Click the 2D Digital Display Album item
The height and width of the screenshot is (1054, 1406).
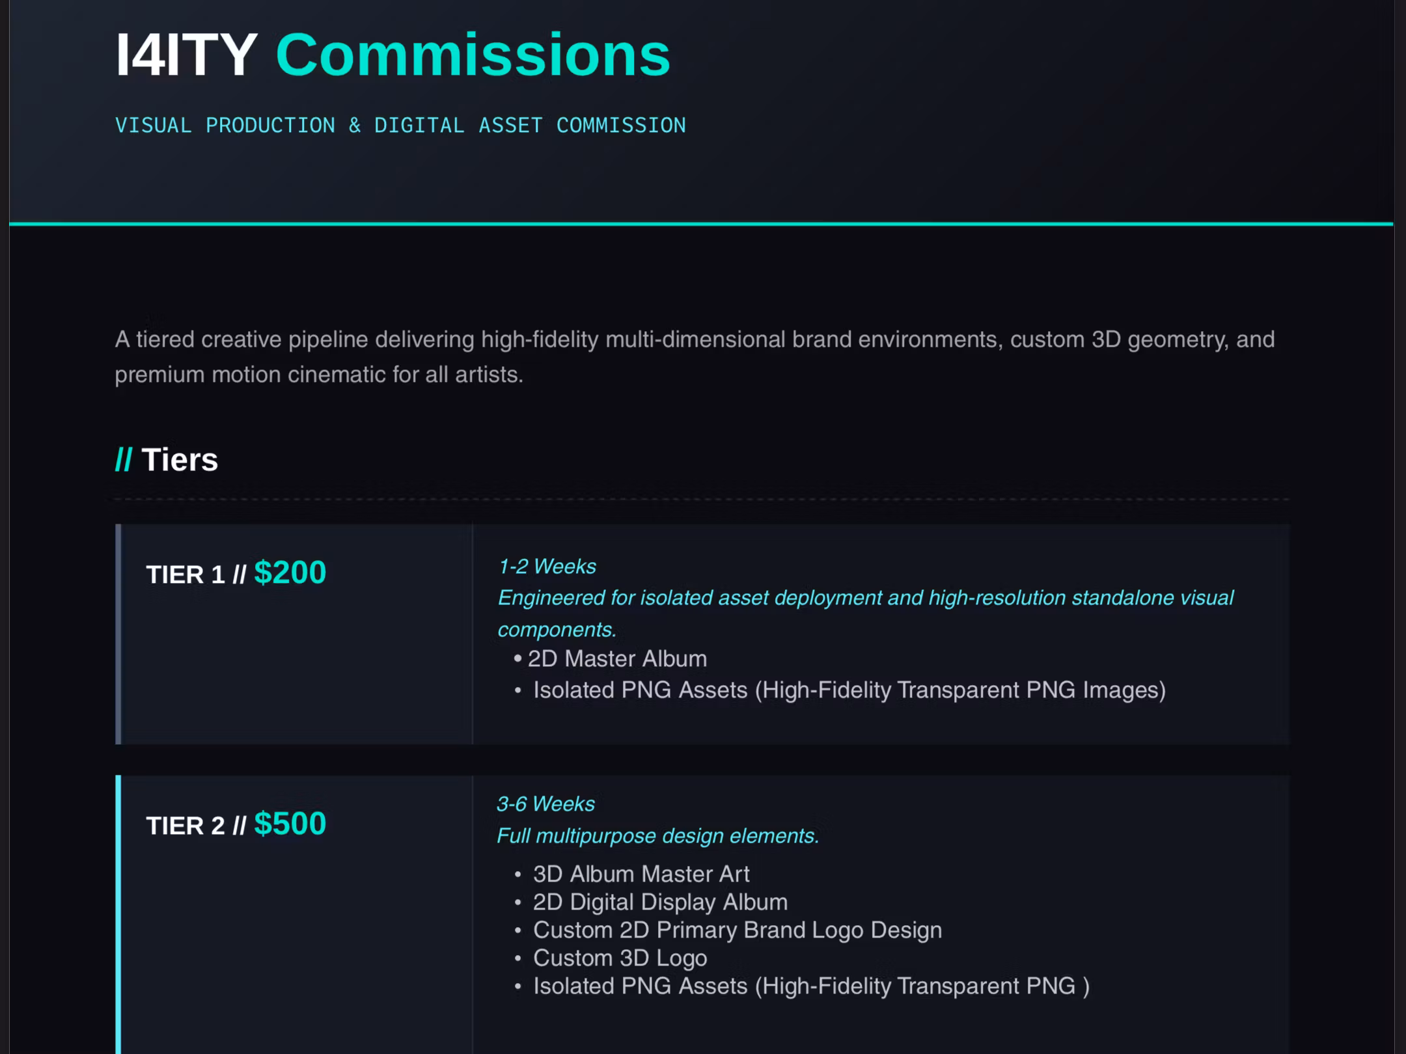(x=660, y=902)
